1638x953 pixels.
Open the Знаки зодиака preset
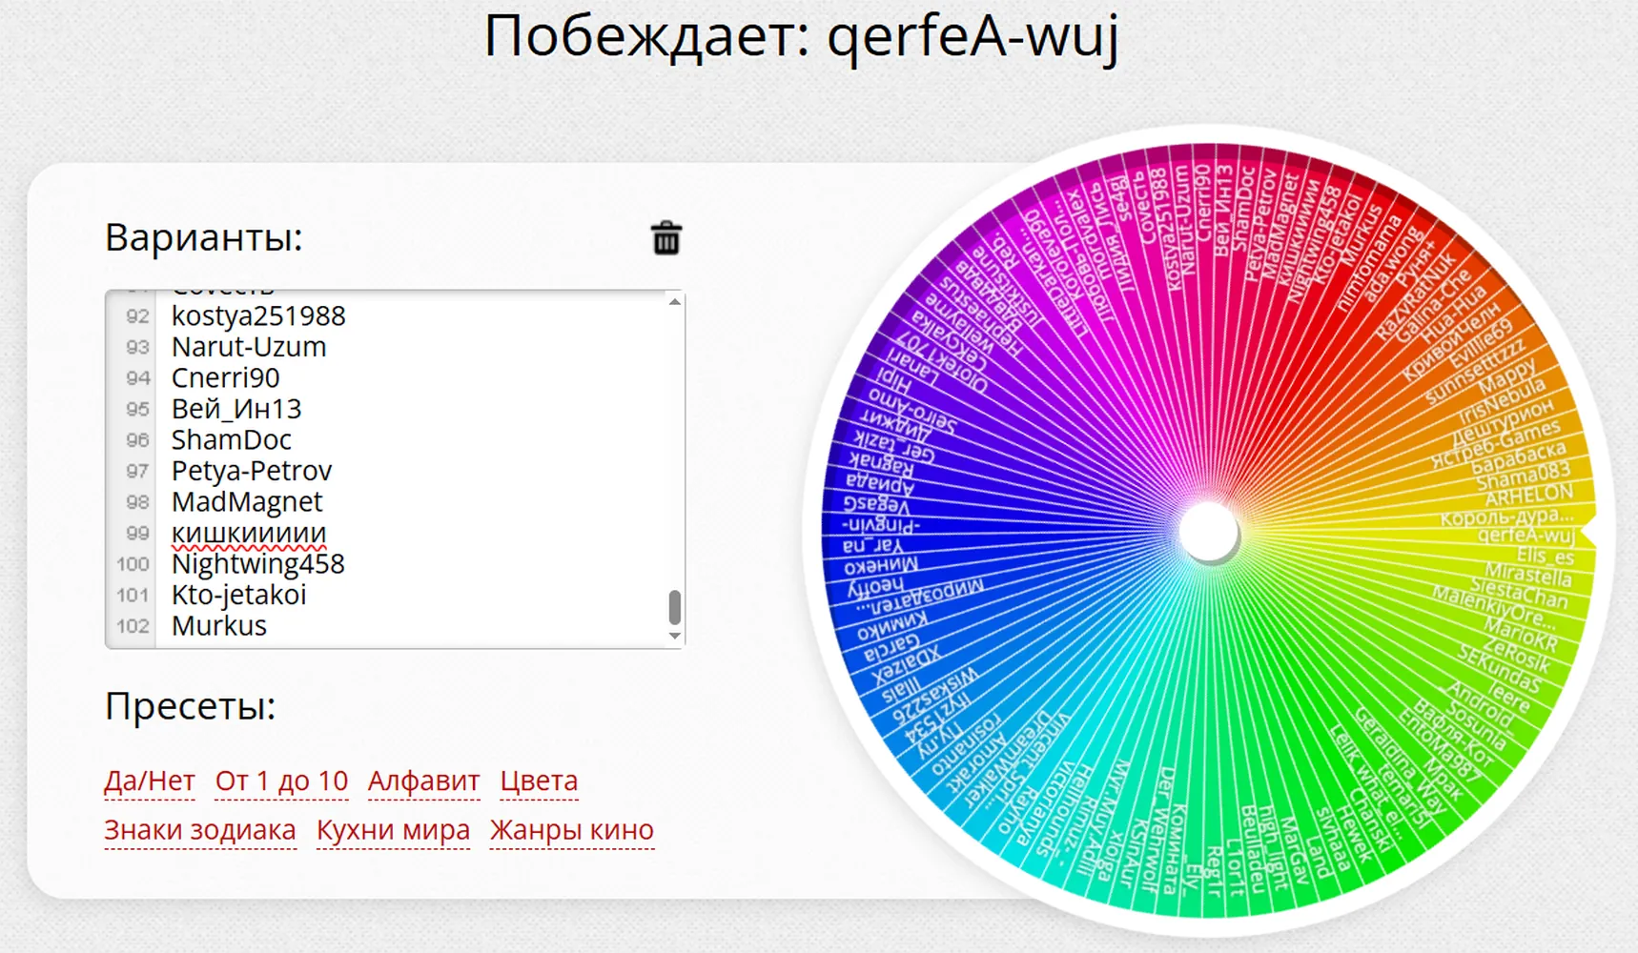point(200,830)
